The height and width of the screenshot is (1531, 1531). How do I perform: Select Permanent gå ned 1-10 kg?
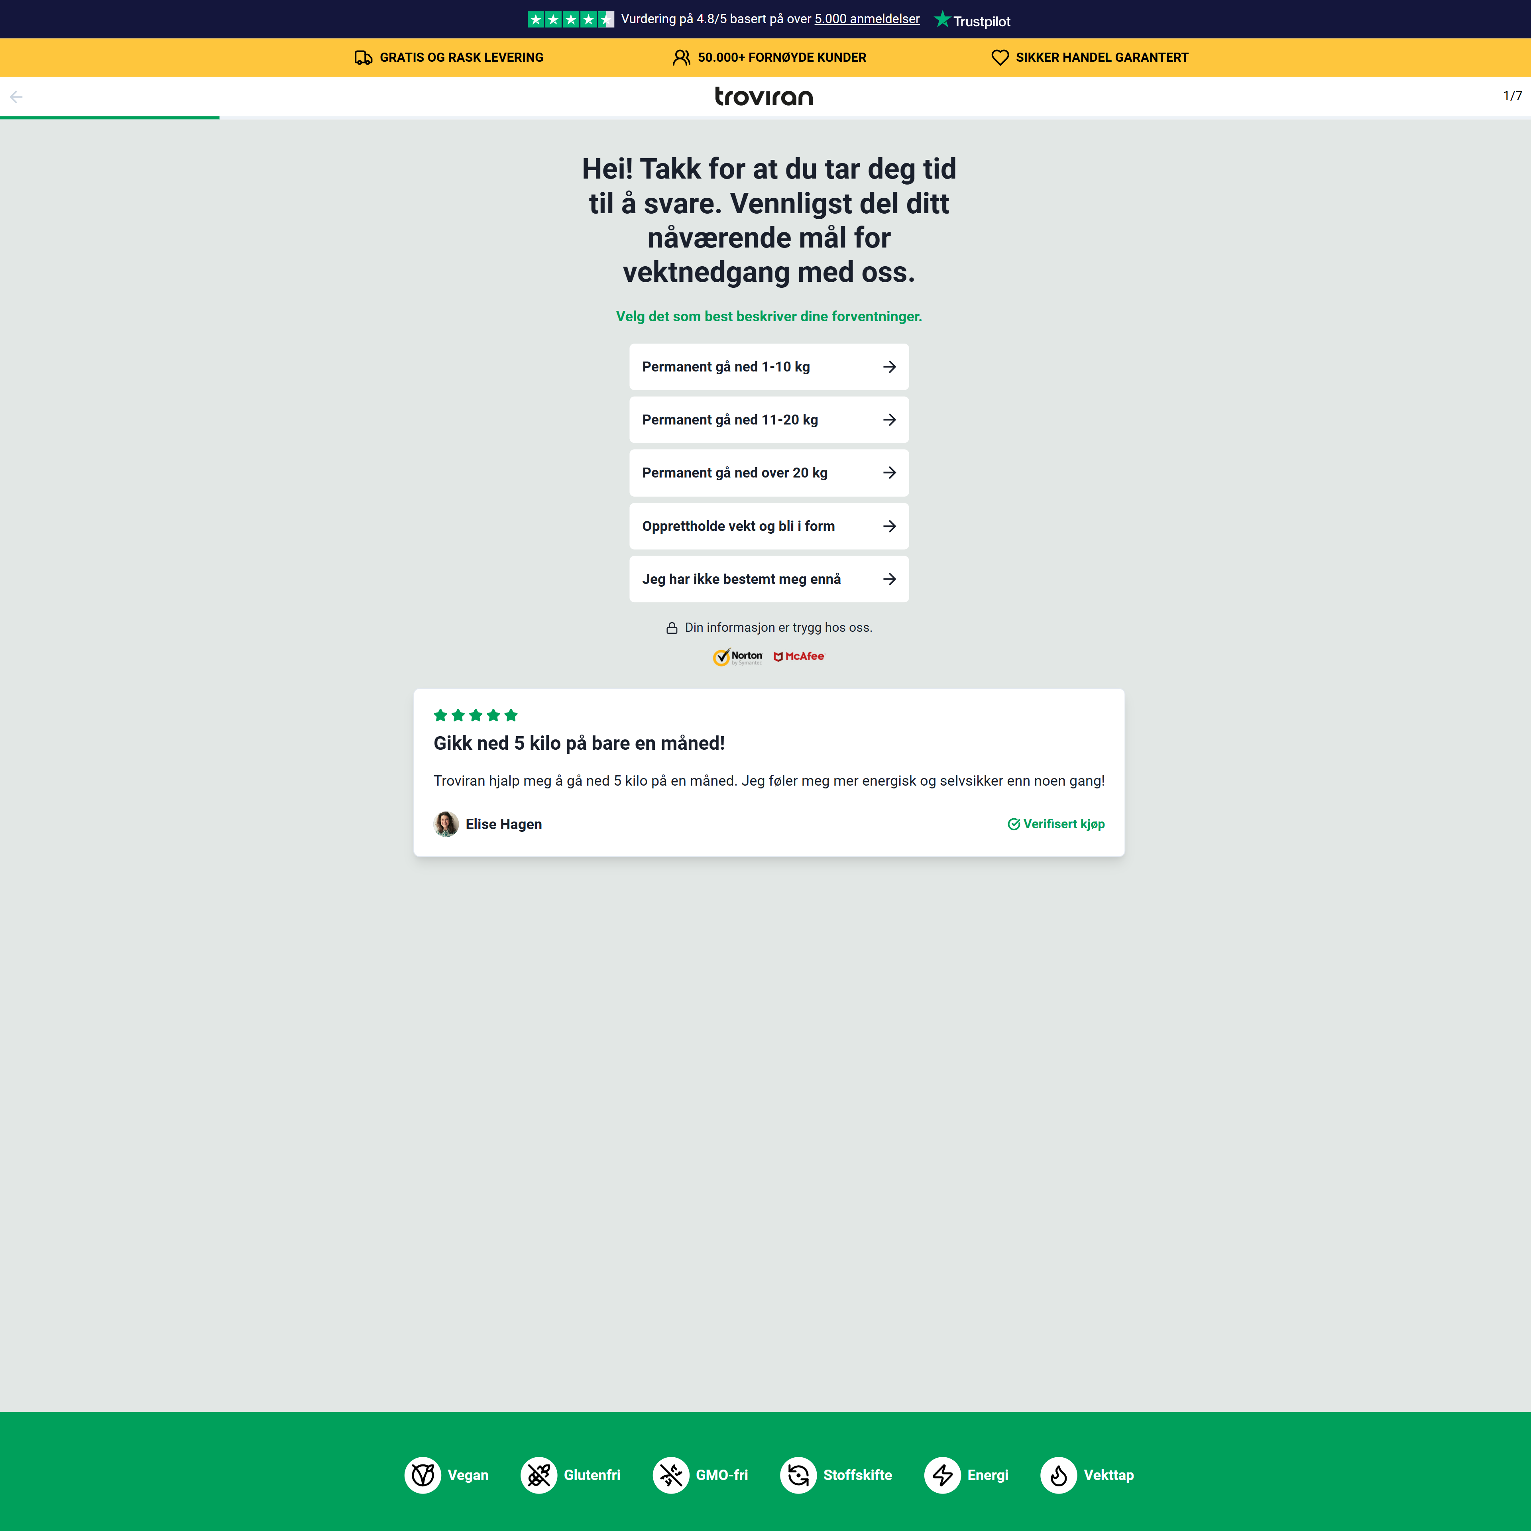pos(768,367)
